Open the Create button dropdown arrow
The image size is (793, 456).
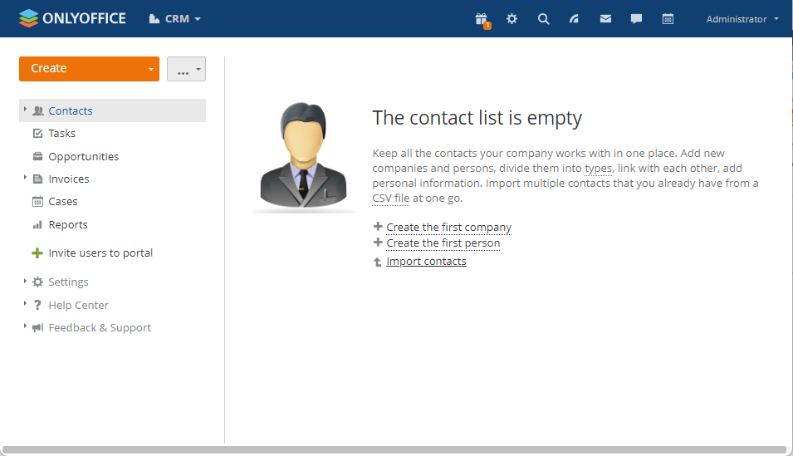tap(150, 69)
